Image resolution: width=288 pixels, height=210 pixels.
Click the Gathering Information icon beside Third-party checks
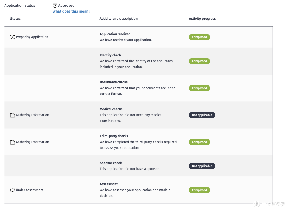(13, 142)
